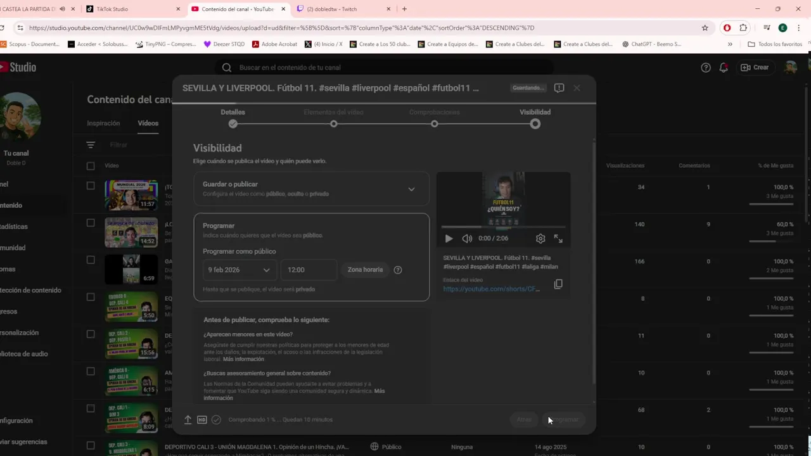
Task: Open the browser extensions puzzle icon
Action: pyautogui.click(x=744, y=28)
